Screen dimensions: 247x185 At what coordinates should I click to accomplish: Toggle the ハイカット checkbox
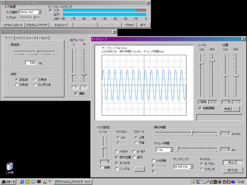[117, 151]
